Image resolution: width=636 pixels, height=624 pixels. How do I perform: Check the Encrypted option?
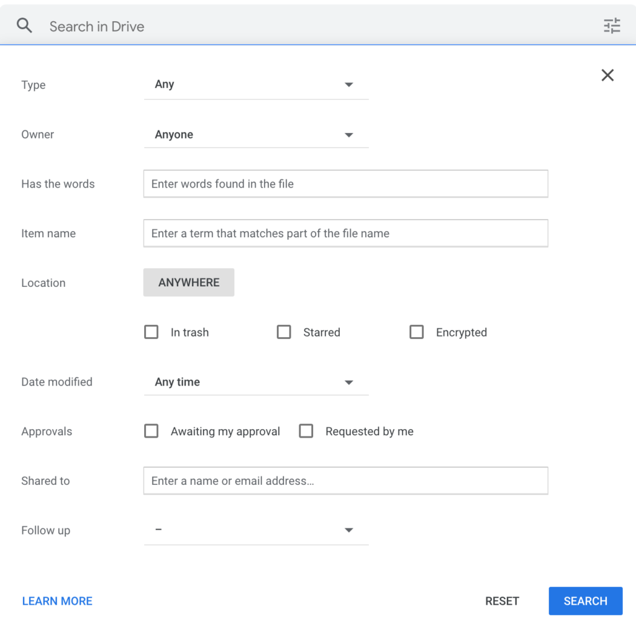pyautogui.click(x=417, y=332)
